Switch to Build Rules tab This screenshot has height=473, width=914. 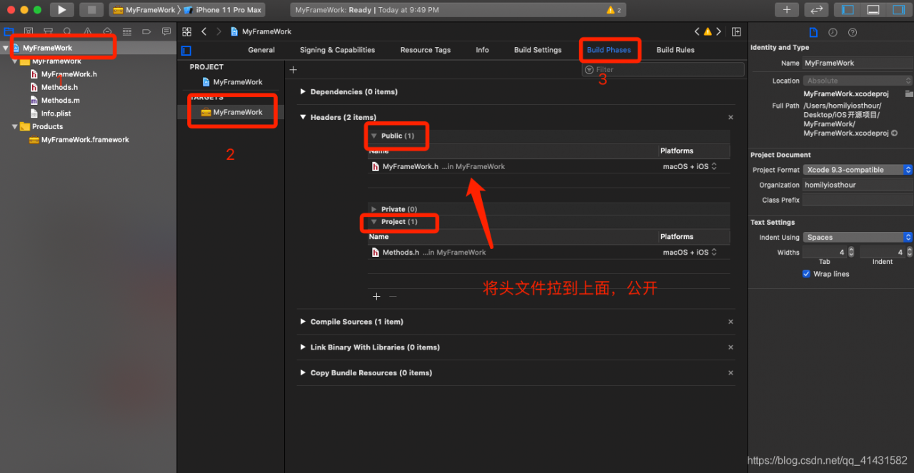click(x=676, y=50)
